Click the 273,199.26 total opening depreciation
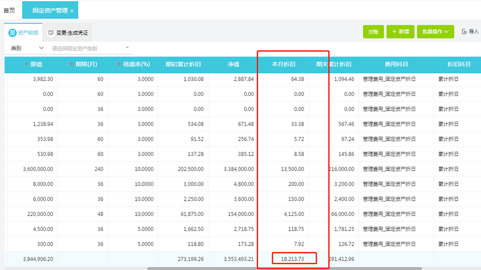This screenshot has width=481, height=270. (191, 259)
